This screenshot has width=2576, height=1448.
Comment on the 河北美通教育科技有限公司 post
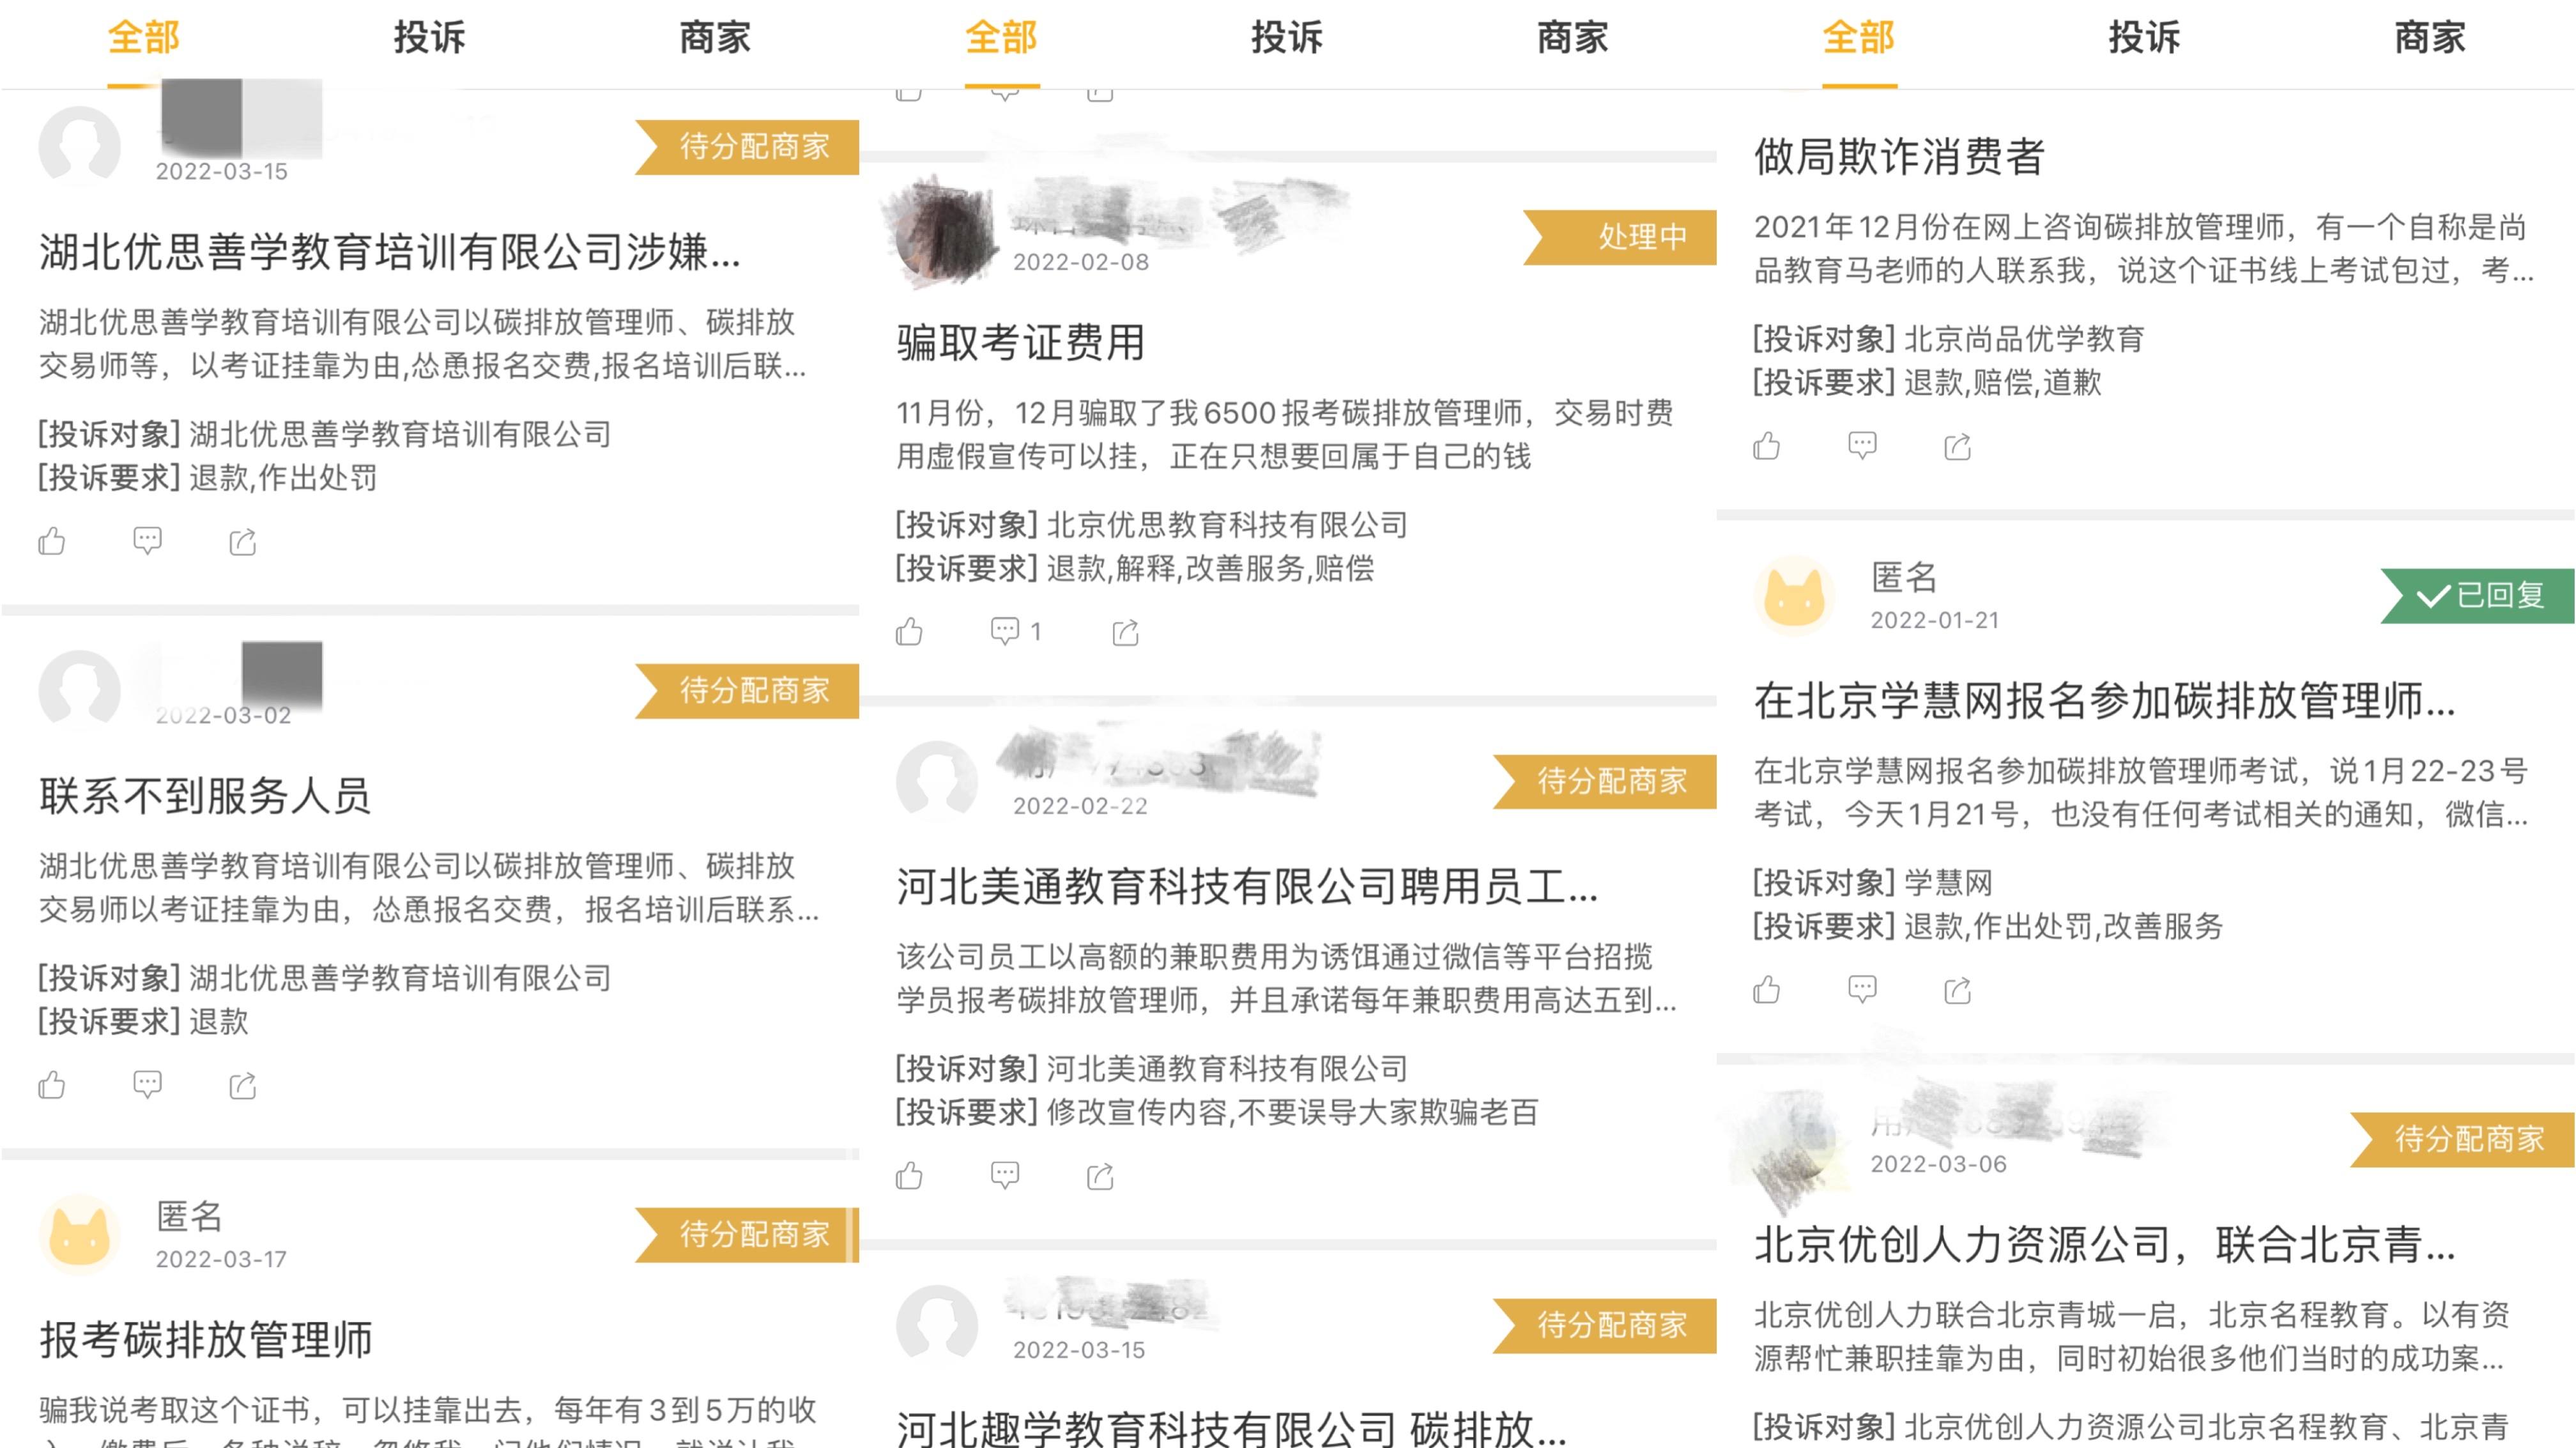coord(1004,1175)
